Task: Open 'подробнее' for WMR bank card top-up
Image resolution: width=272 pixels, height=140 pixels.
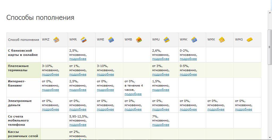Action: (78, 59)
